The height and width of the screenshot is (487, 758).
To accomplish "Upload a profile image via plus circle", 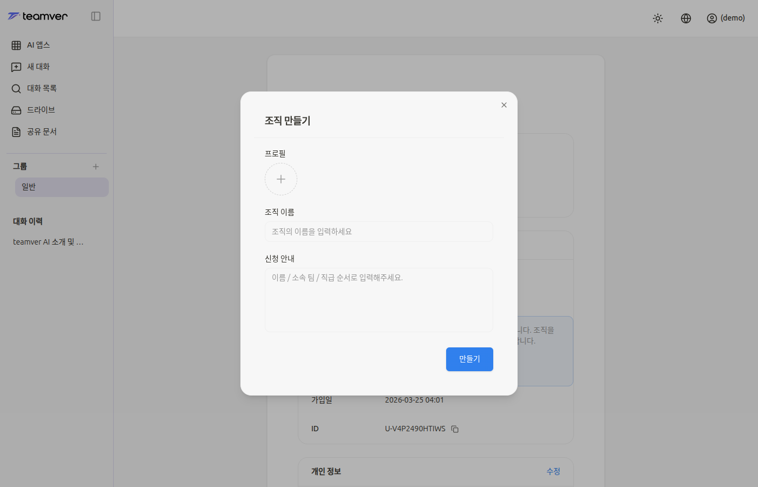I will pos(281,179).
